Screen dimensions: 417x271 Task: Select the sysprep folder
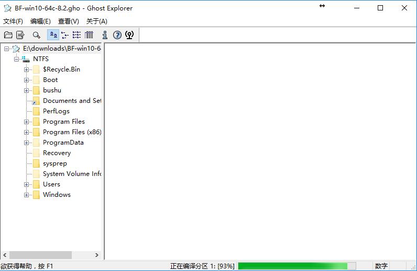55,163
